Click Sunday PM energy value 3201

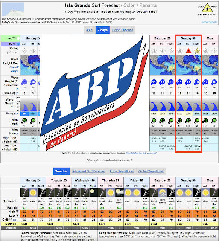[x=188, y=114]
